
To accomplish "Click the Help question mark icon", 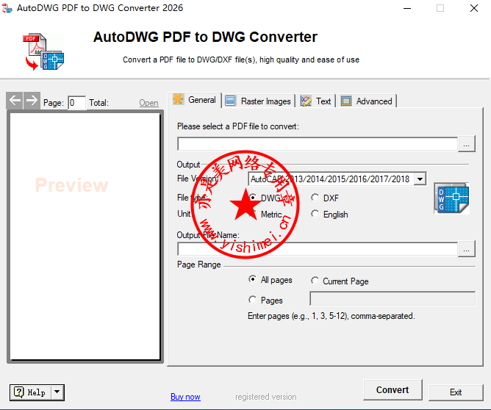I will tap(19, 392).
